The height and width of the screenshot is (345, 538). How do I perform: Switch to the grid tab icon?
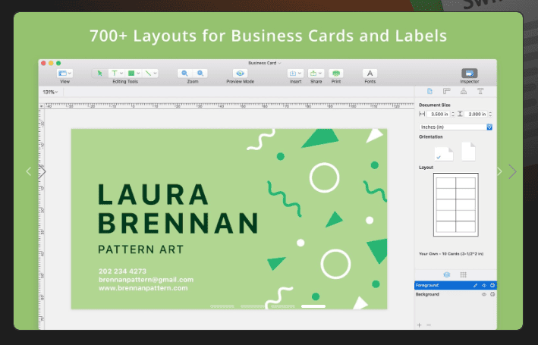pos(463,274)
